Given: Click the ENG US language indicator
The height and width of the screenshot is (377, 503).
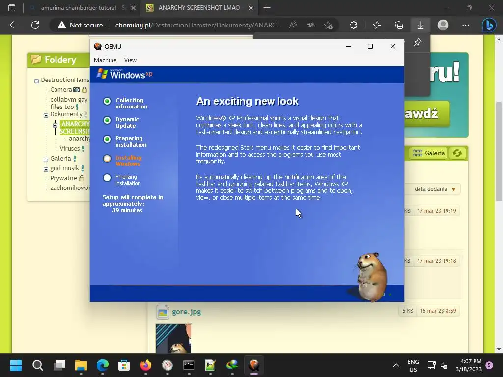Looking at the screenshot, I should 413,365.
